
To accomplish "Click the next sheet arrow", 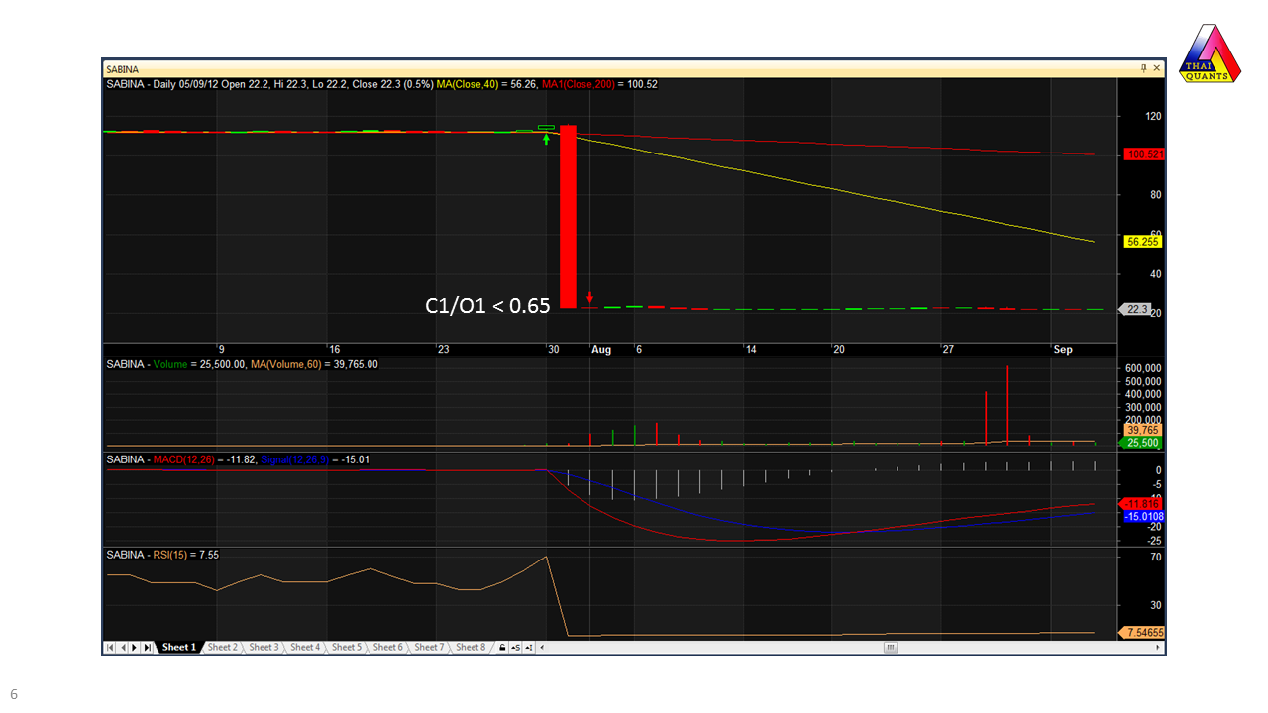I will [x=134, y=648].
